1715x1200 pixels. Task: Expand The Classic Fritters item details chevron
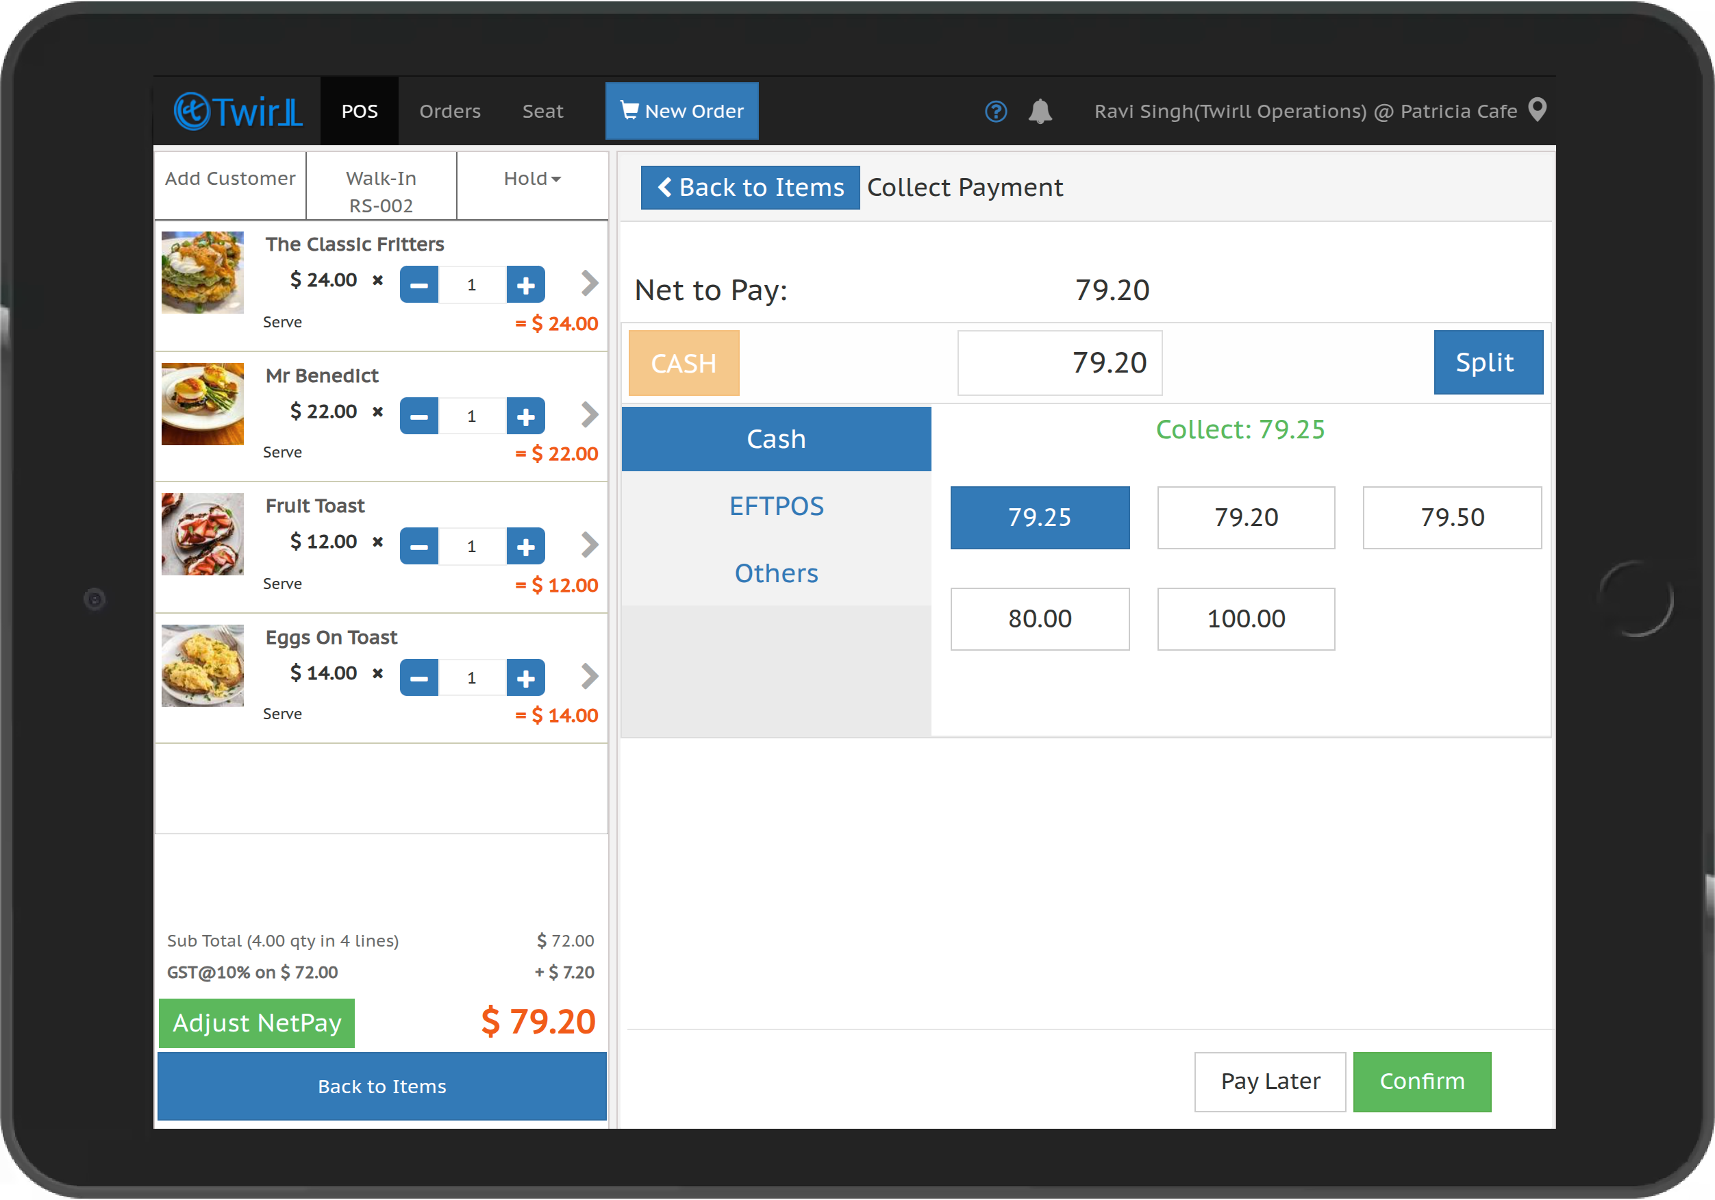(x=589, y=283)
